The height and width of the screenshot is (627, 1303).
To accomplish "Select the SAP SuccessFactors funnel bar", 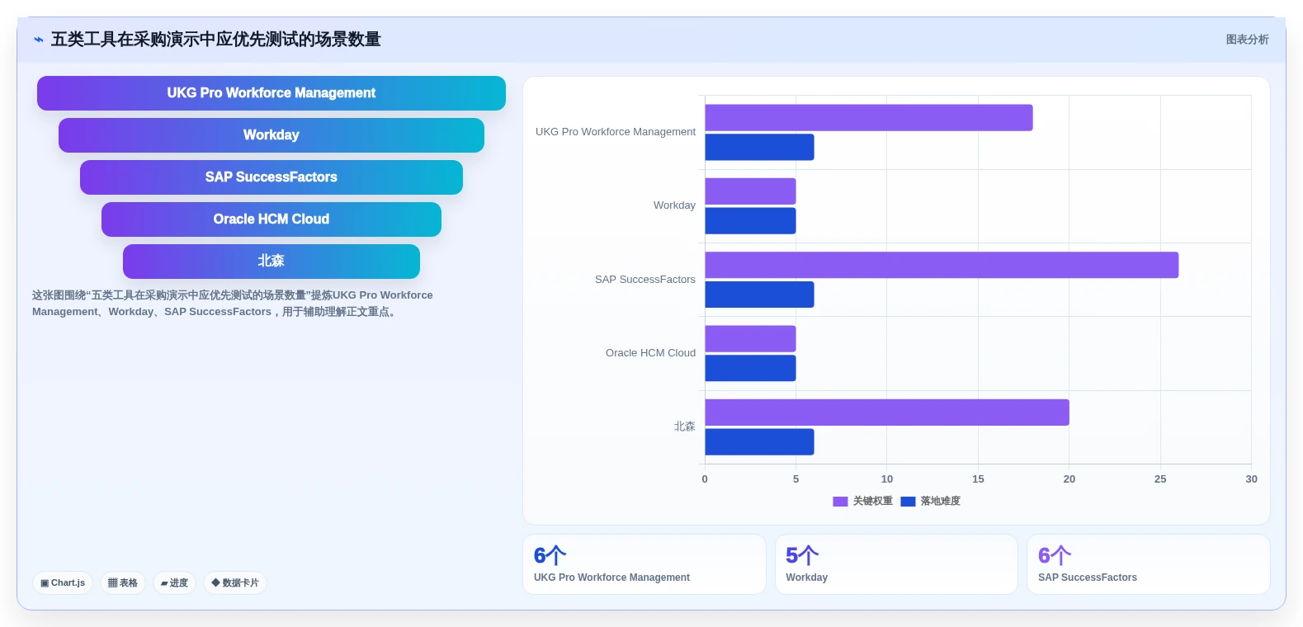I will point(271,177).
